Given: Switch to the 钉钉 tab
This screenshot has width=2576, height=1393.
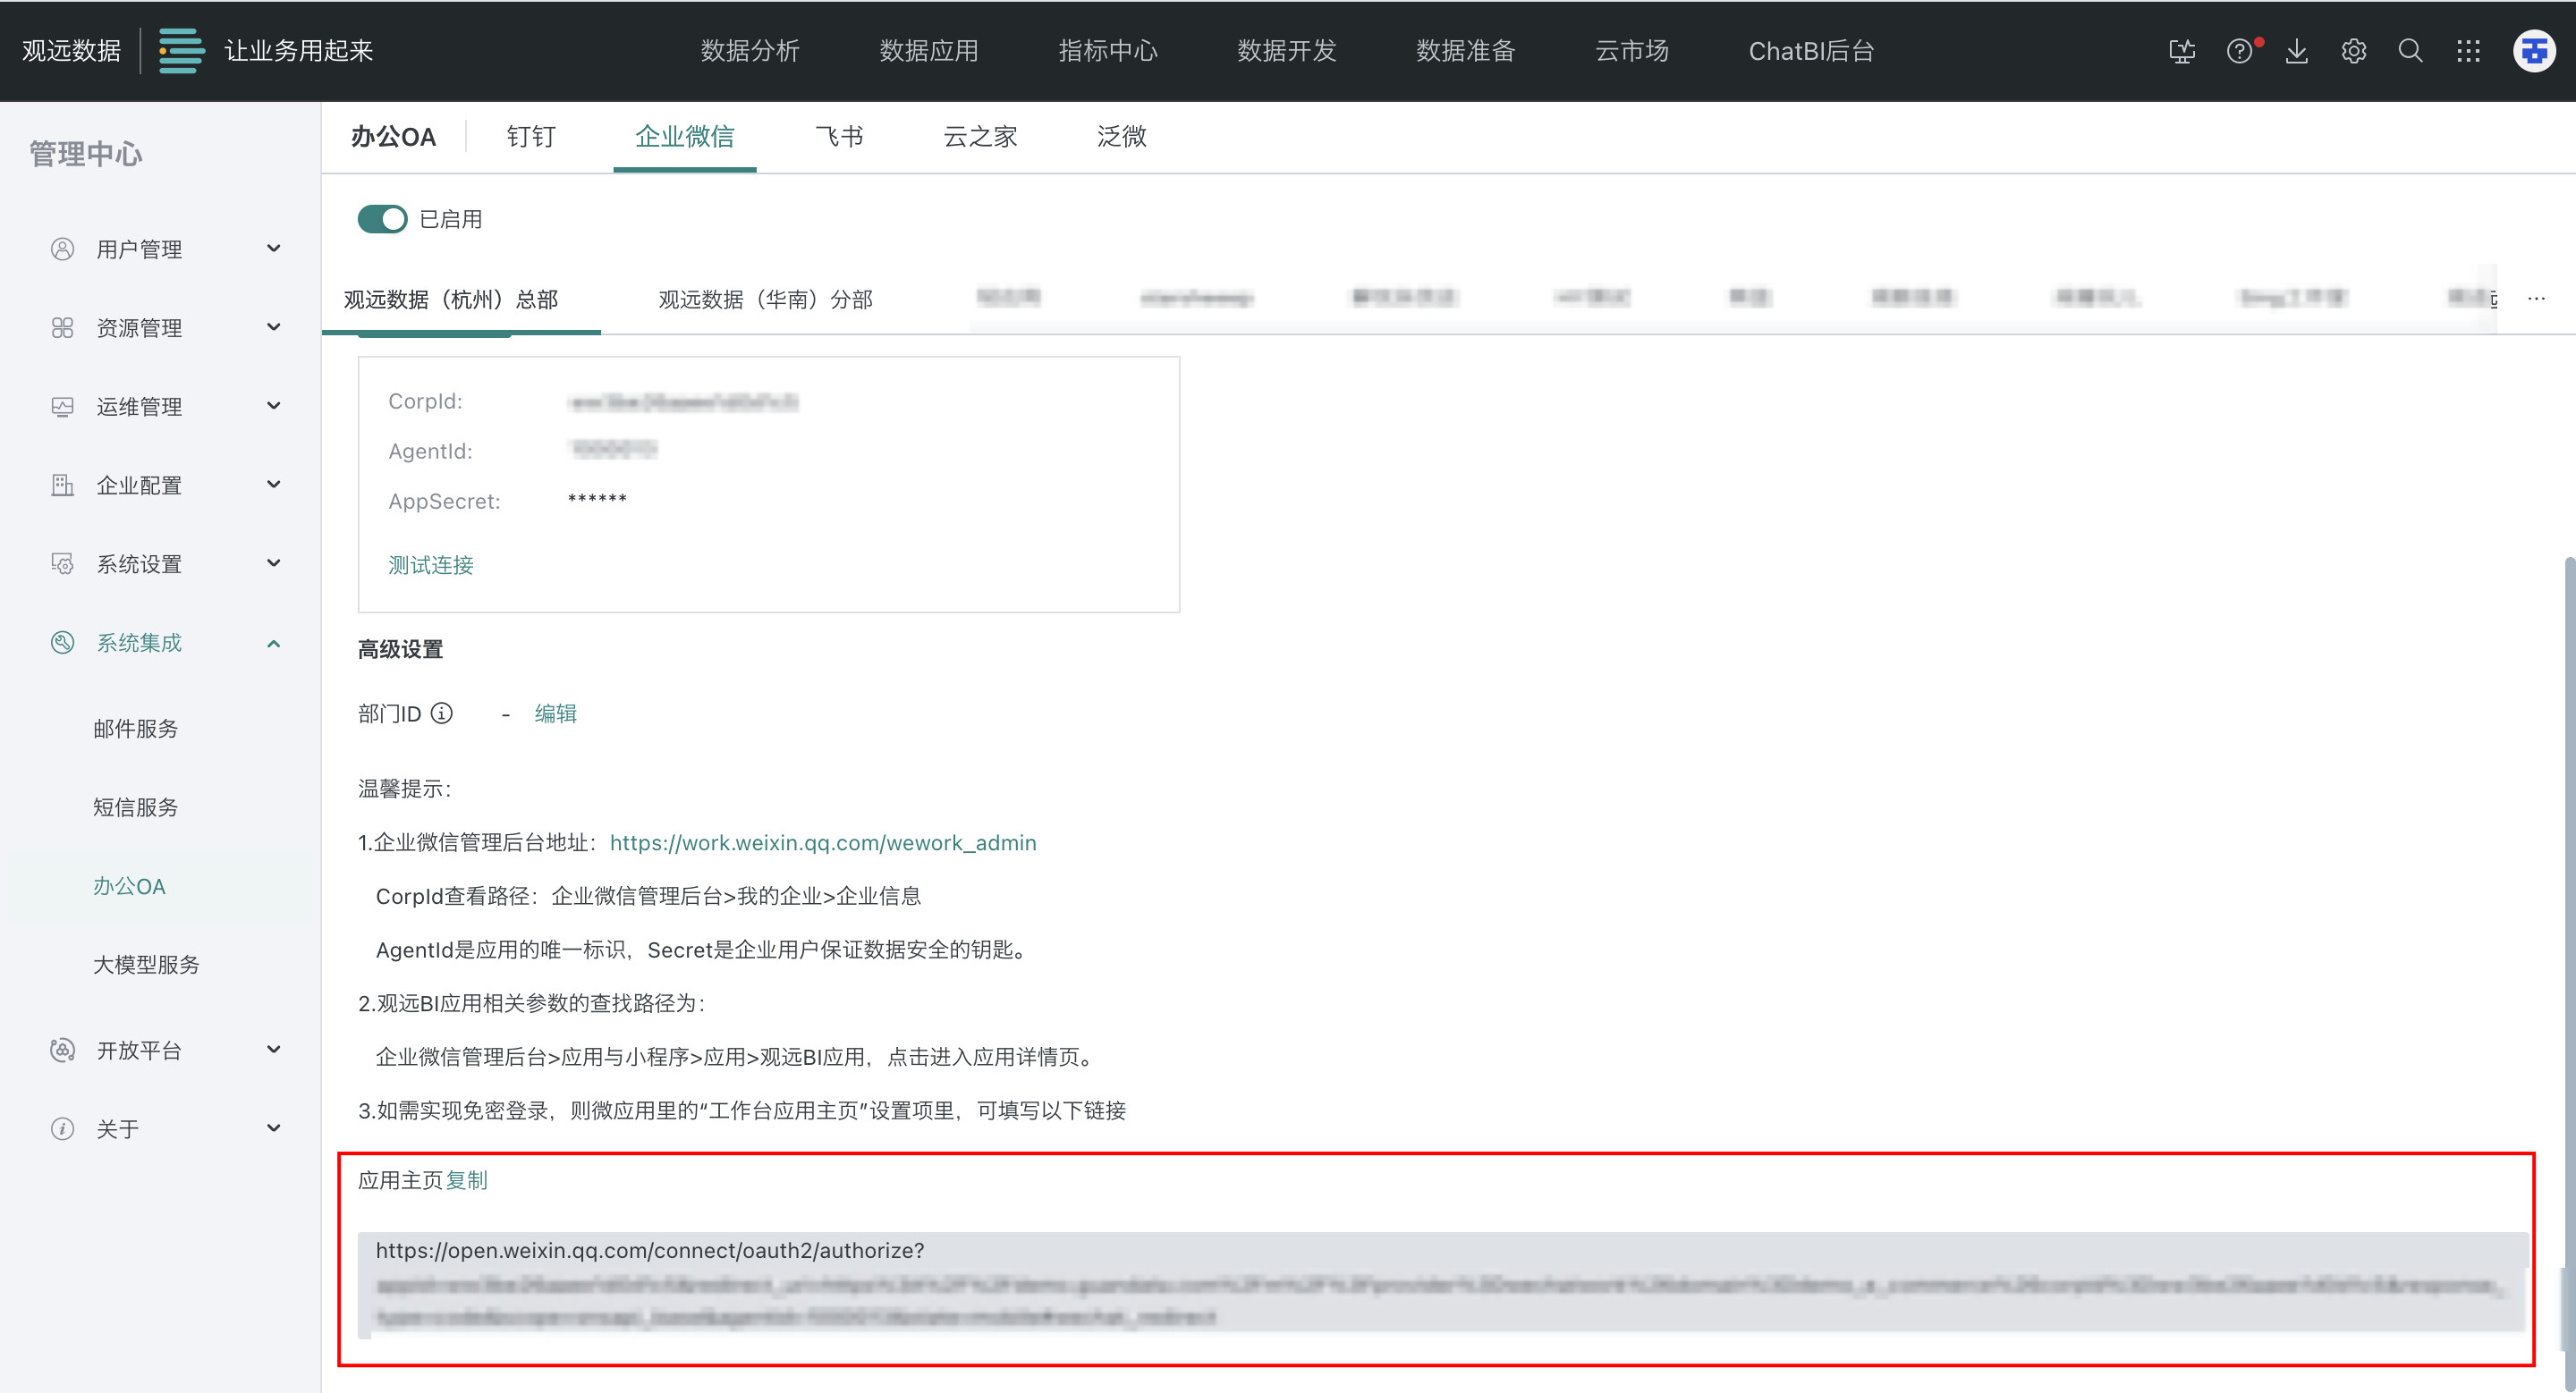Looking at the screenshot, I should (530, 137).
